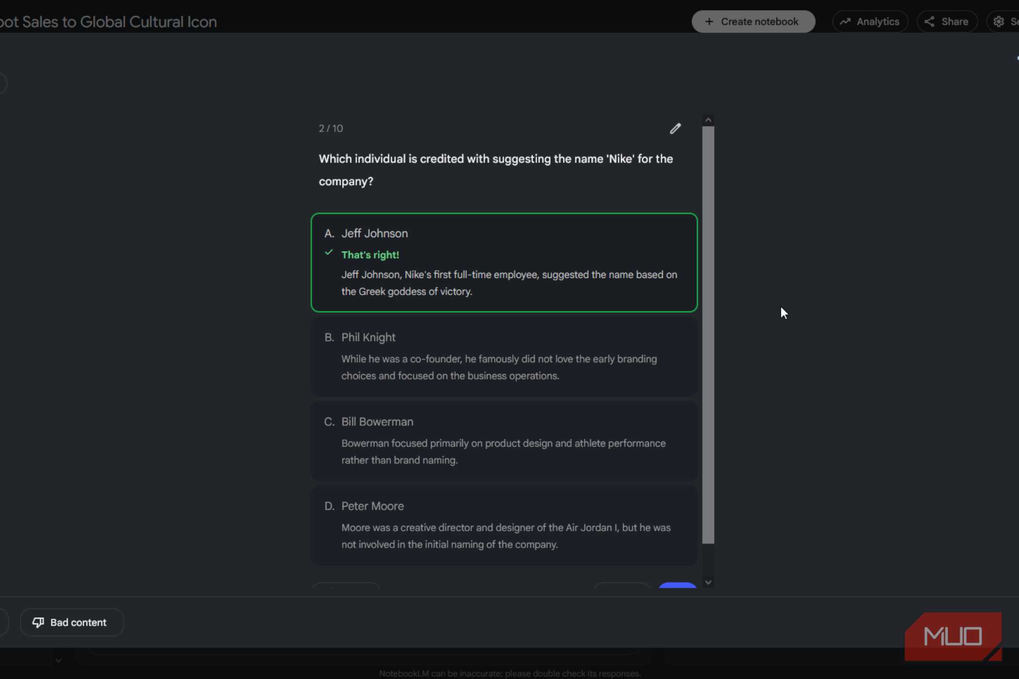
Task: Click the quiz panel scrollbar thumb
Action: pos(708,335)
